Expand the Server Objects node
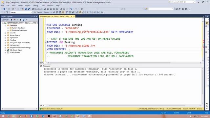The image size is (210, 118). click(x=6, y=35)
